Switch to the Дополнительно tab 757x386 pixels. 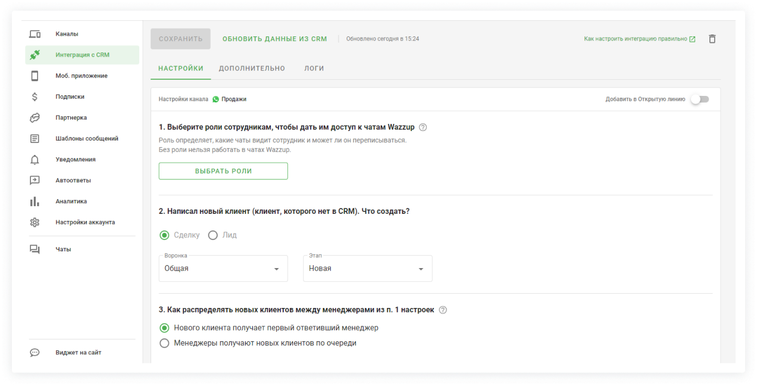click(x=252, y=69)
